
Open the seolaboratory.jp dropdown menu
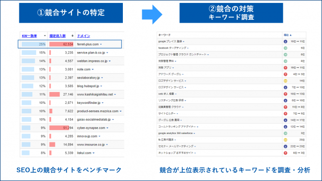click(x=102, y=78)
